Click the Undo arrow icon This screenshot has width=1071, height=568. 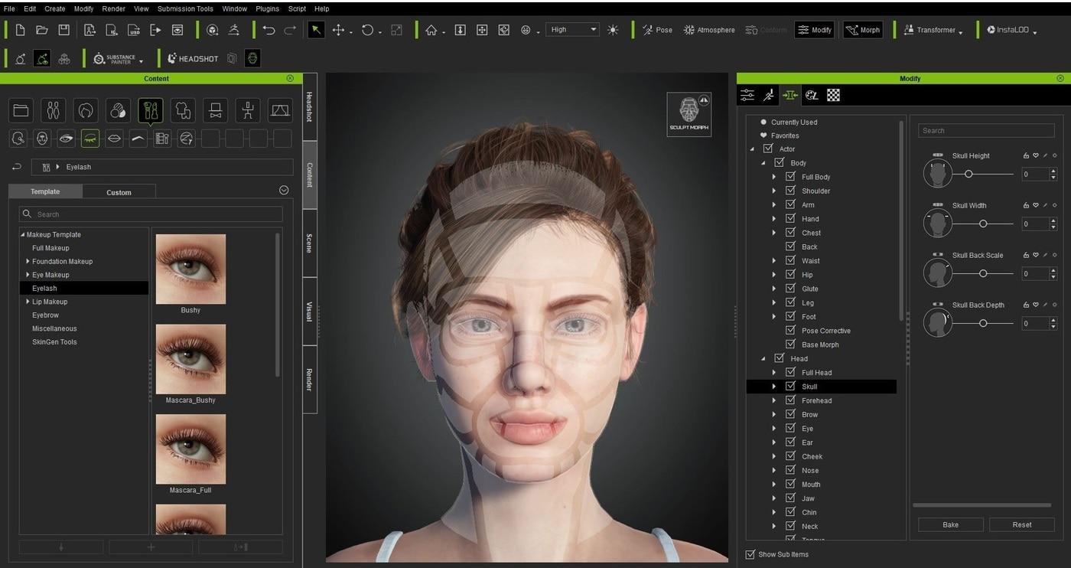click(x=269, y=30)
